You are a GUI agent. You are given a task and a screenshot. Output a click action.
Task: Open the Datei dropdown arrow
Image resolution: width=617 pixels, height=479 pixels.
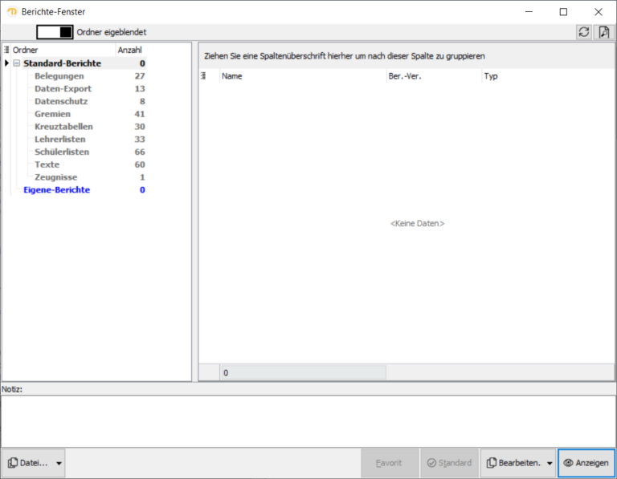(x=60, y=463)
